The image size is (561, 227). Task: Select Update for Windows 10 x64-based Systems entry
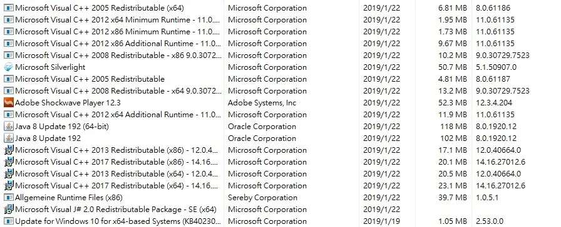coord(280,221)
